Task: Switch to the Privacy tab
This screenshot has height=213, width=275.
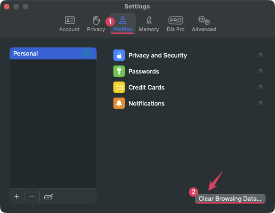Action: tap(96, 24)
